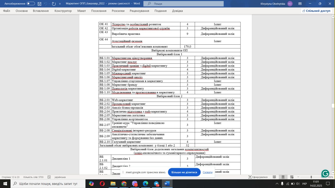335x188 pixels.
Task: Click the proofing check icon in status bar
Action: coord(49,177)
